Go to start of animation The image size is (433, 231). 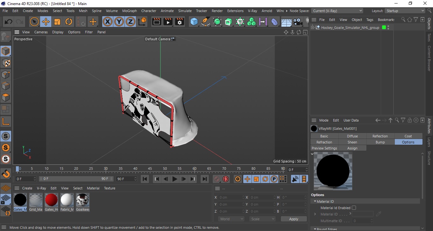point(145,179)
